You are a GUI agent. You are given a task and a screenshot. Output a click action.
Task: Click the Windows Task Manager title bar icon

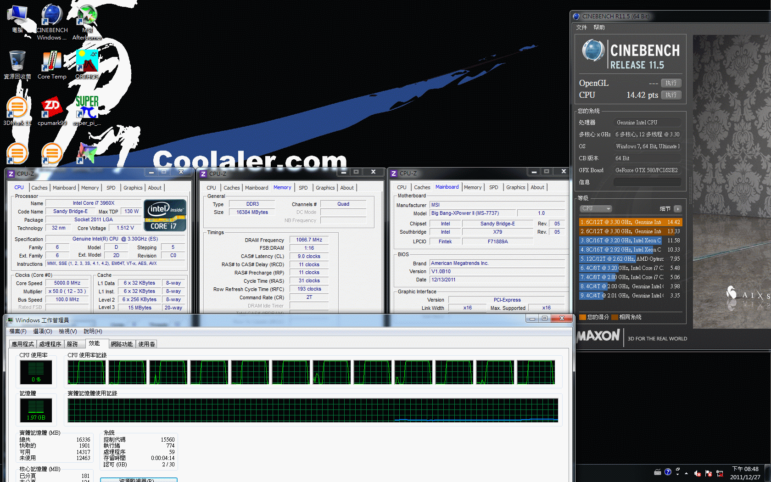click(11, 320)
